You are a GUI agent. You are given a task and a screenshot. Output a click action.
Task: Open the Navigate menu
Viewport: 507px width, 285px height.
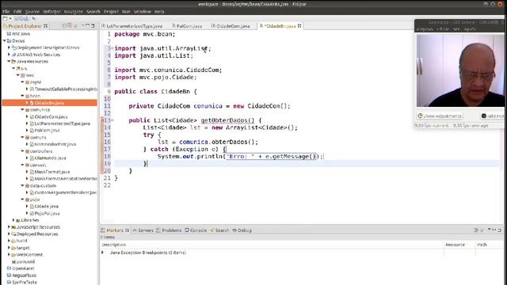point(74,11)
